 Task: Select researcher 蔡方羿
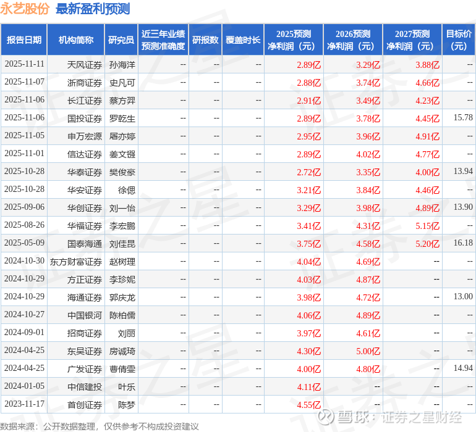(x=122, y=101)
